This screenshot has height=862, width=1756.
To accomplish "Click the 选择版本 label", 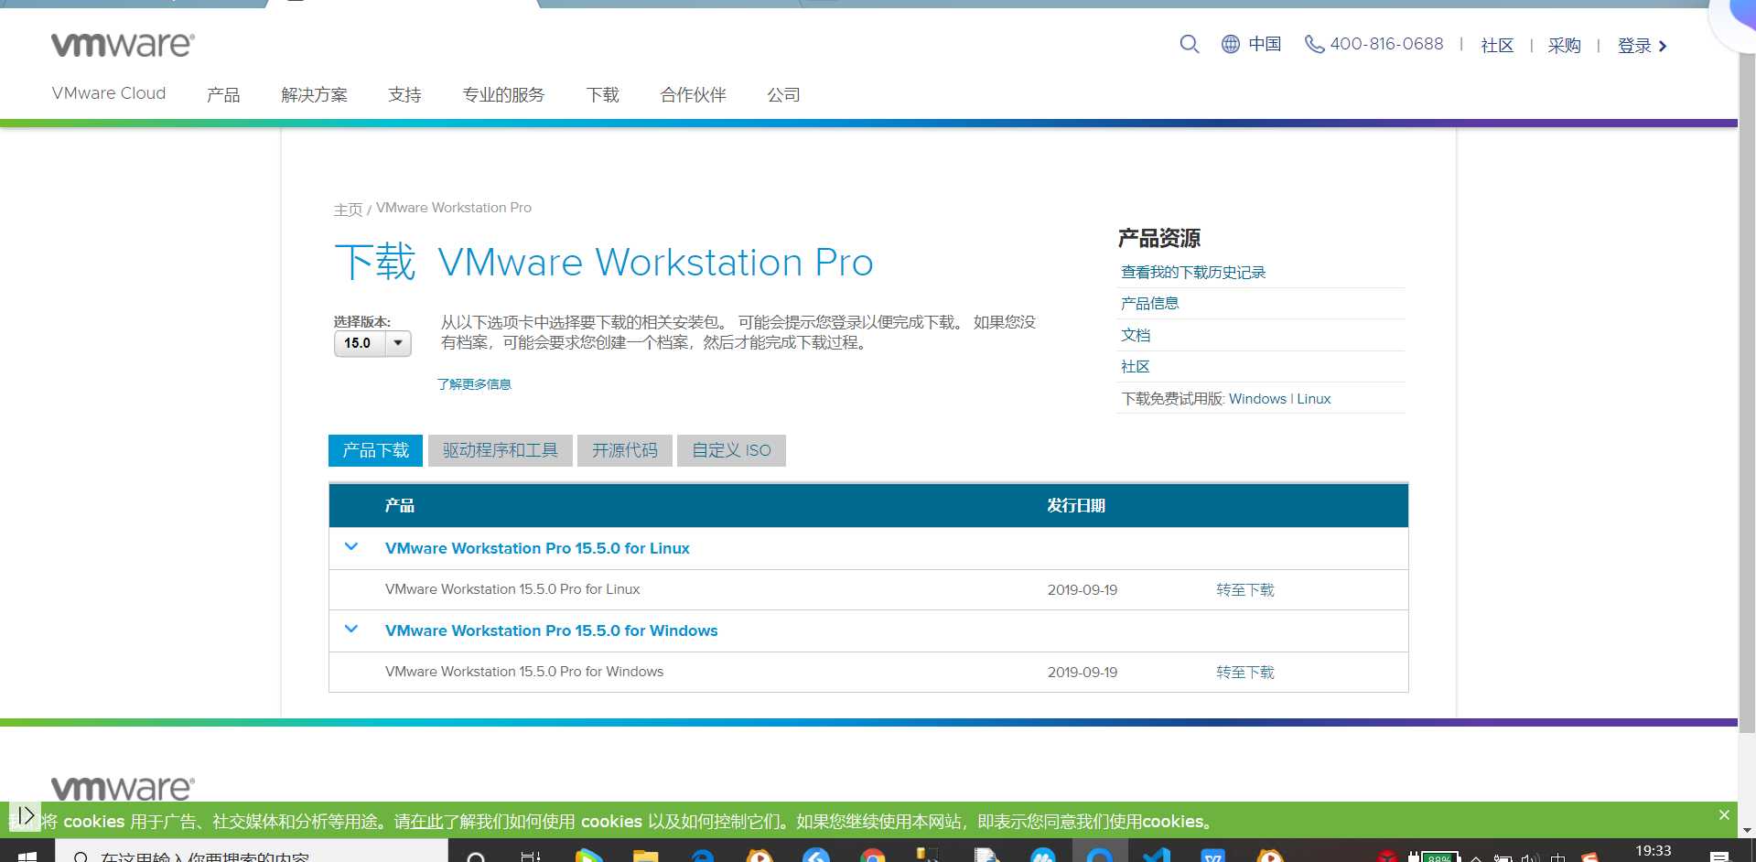I will [x=361, y=321].
